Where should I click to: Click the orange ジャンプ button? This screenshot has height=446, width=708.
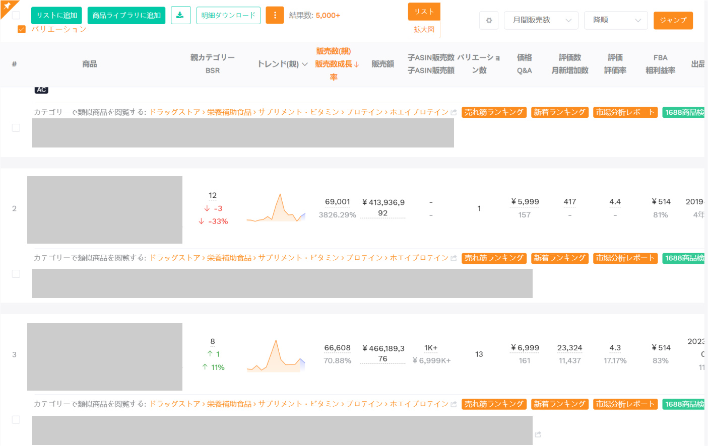[x=673, y=21]
